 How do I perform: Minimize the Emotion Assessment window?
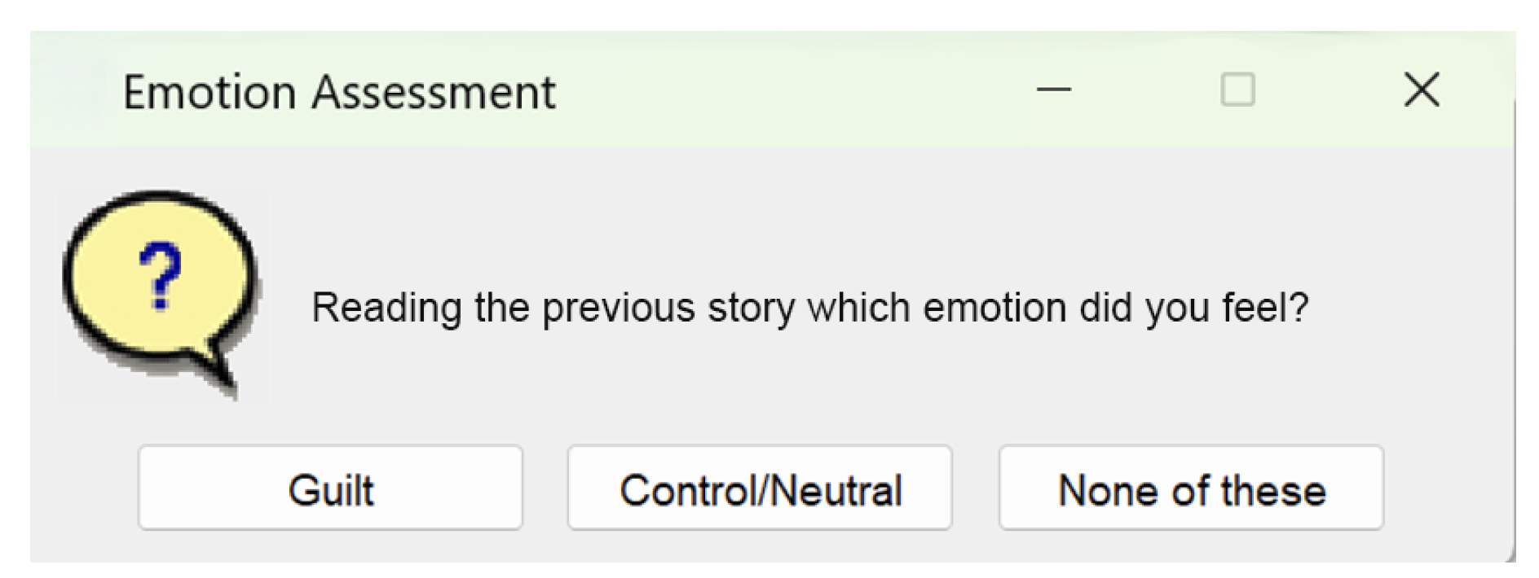pos(1053,90)
